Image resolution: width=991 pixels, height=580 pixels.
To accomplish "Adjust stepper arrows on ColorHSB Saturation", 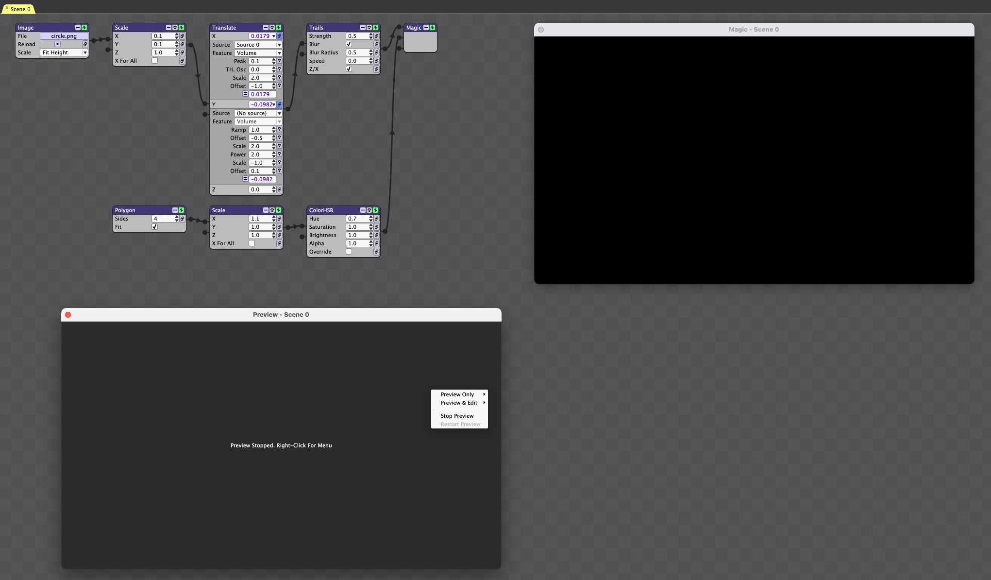I will coord(371,227).
